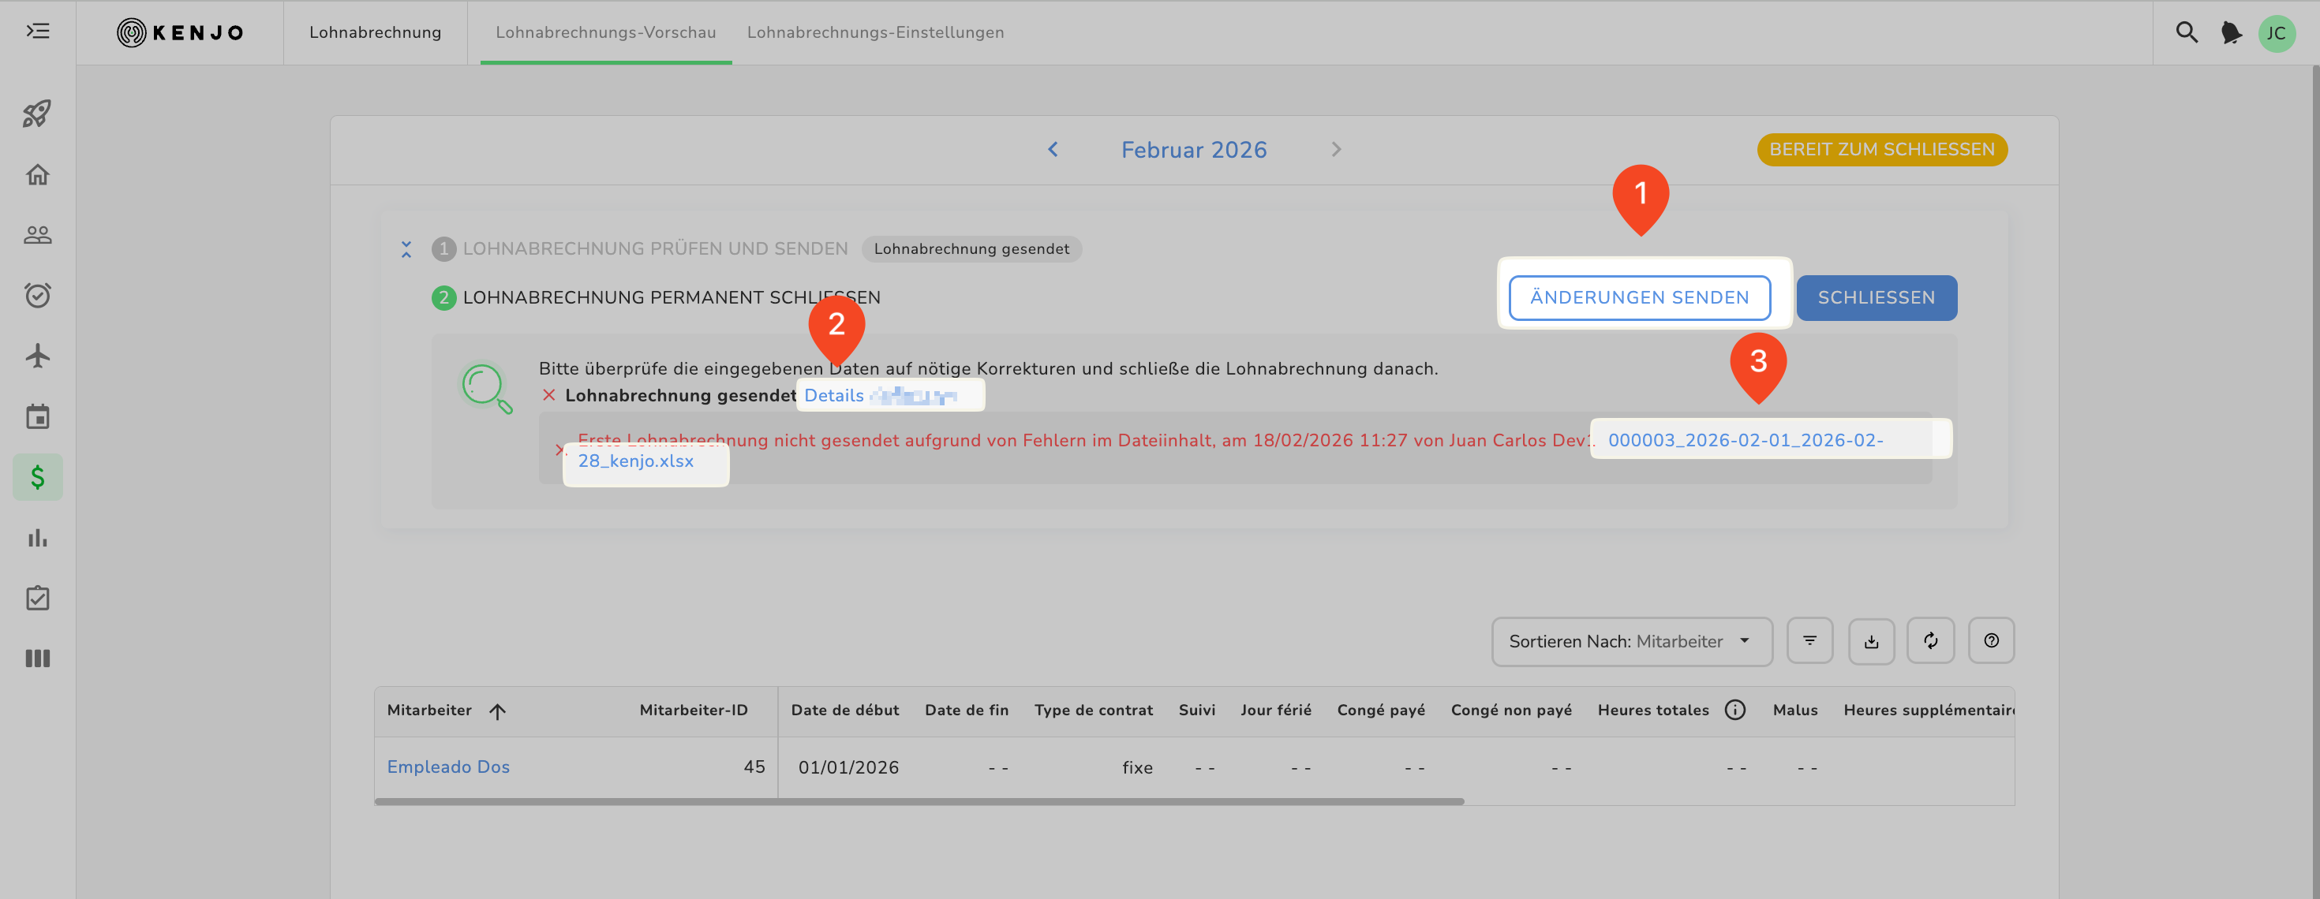
Task: Select the Lohnabrechnungs-Vorschau tab
Action: pos(605,32)
